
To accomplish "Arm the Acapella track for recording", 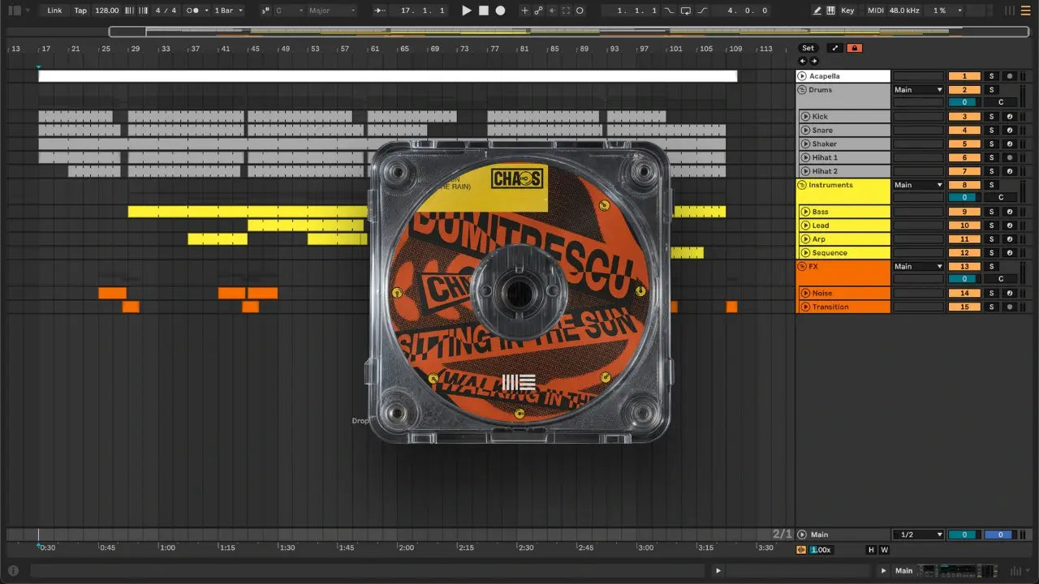I will pos(1009,76).
